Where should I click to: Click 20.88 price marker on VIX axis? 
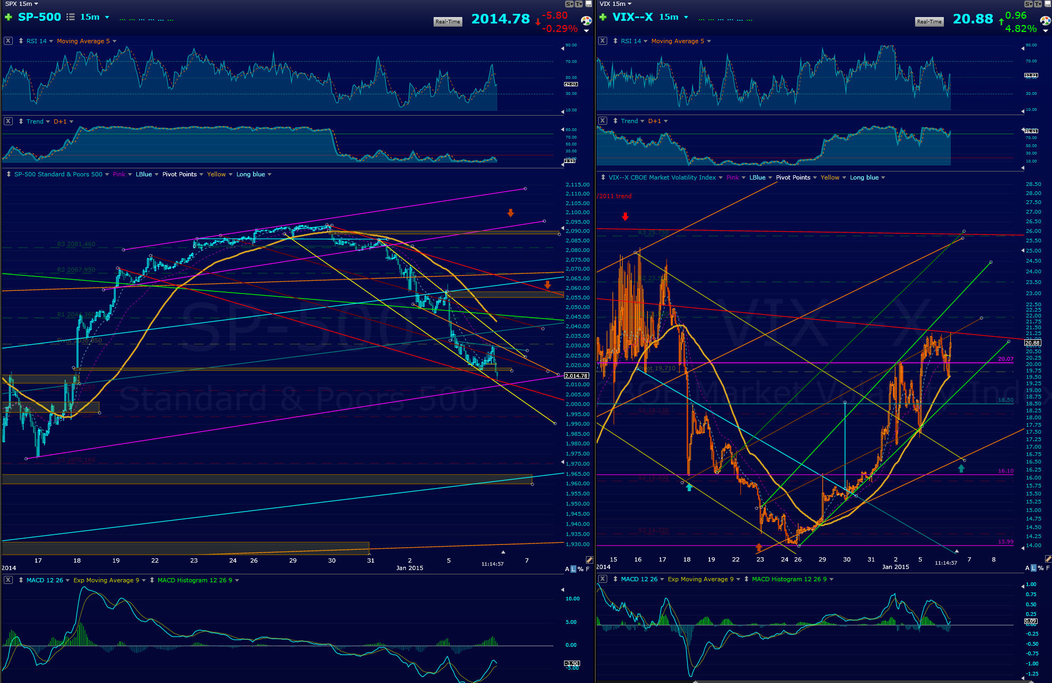pos(1032,343)
